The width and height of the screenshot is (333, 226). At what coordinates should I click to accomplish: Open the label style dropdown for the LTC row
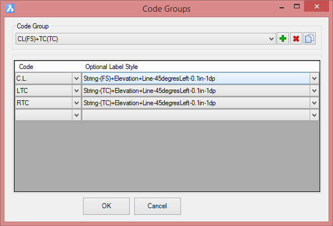click(314, 91)
